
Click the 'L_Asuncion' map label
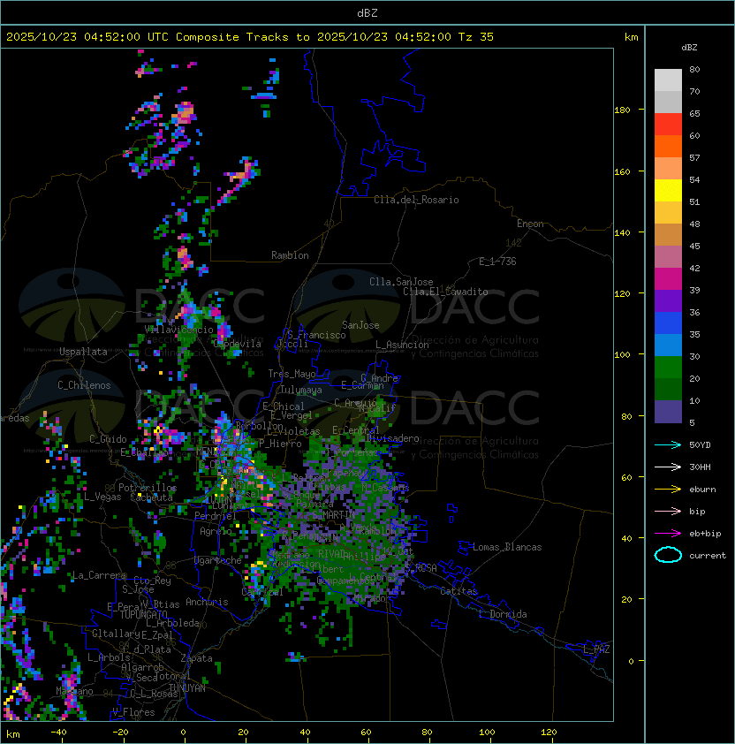coord(402,345)
